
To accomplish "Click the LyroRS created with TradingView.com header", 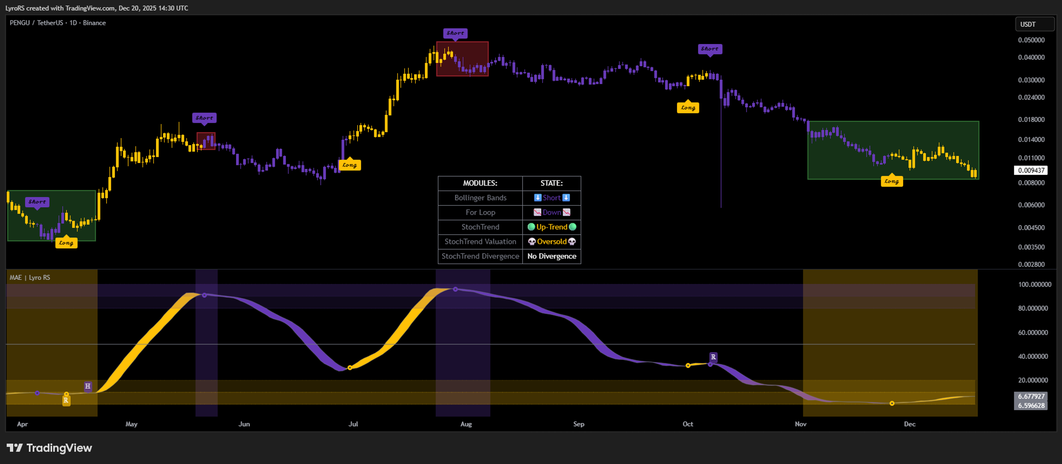I will point(96,8).
